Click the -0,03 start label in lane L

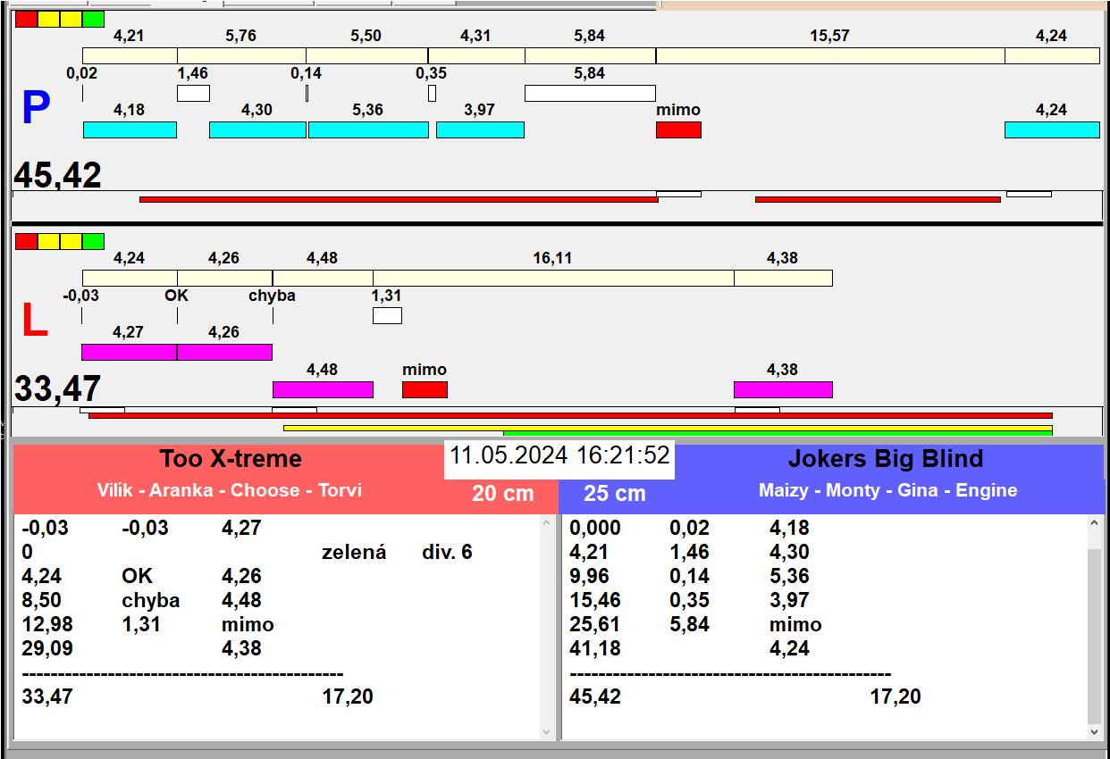point(81,296)
